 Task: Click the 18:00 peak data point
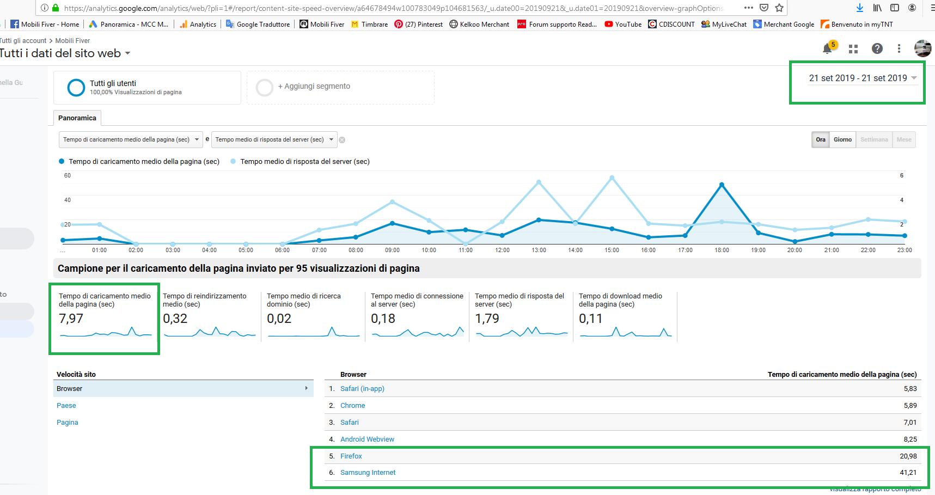[x=722, y=185]
